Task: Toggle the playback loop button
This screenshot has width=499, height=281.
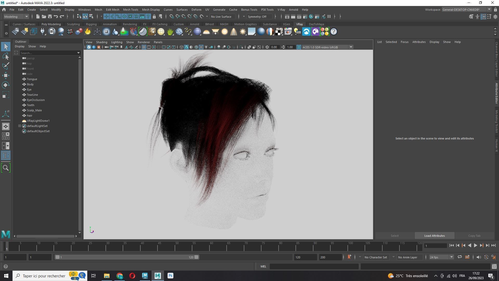Action: [459, 257]
